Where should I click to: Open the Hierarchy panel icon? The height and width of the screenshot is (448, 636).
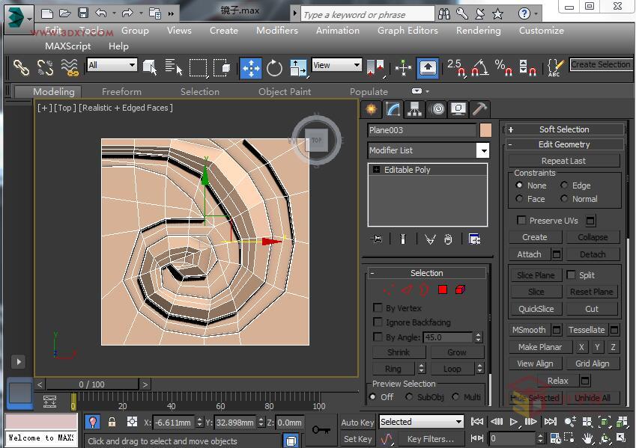point(413,109)
